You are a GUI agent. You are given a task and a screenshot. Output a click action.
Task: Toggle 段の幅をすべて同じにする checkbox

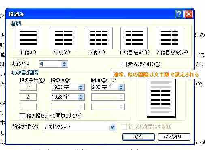22,116
